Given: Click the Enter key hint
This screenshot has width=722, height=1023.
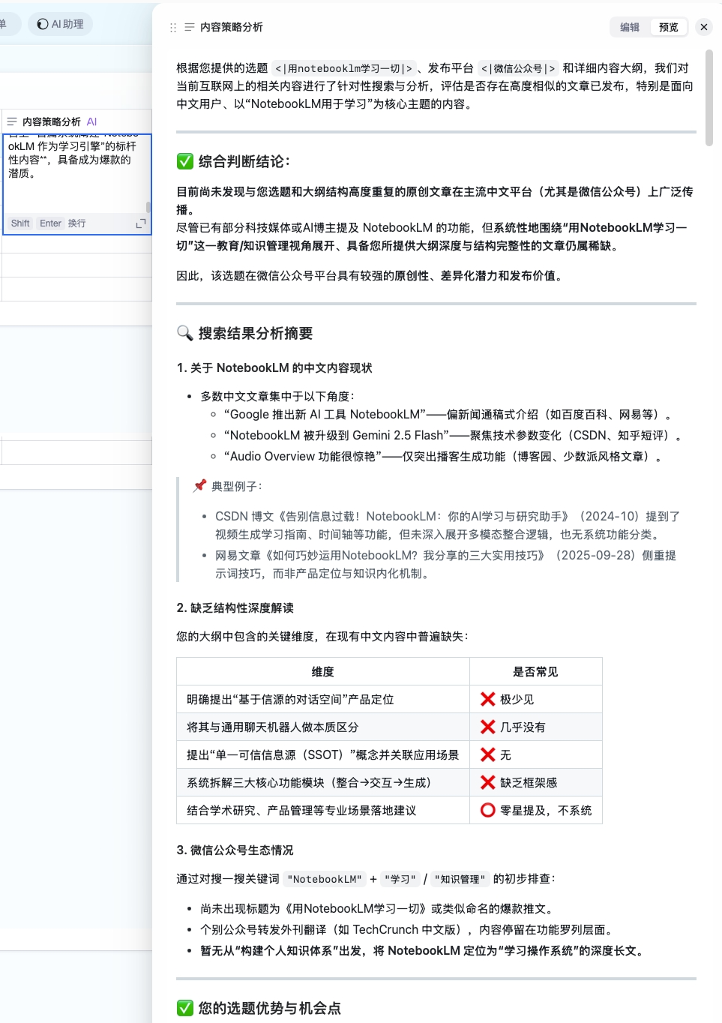Looking at the screenshot, I should coord(51,223).
